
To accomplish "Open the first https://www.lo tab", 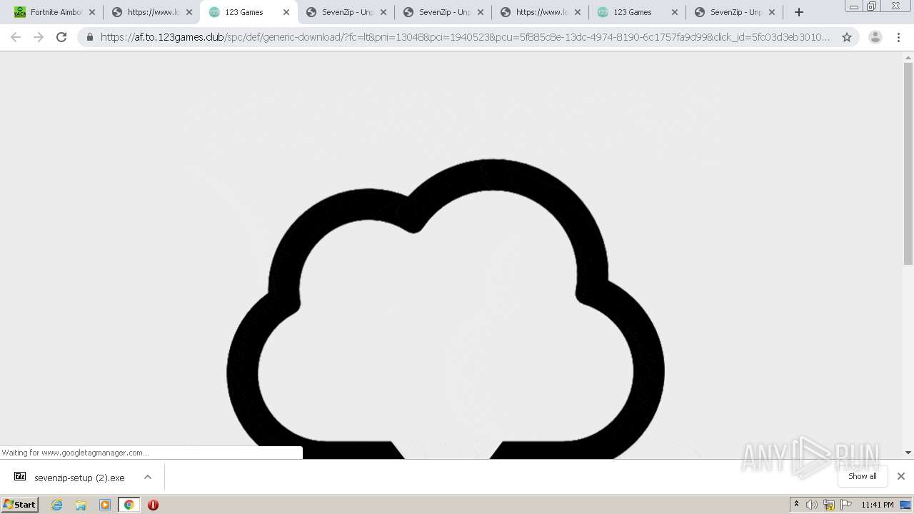I will click(x=152, y=12).
